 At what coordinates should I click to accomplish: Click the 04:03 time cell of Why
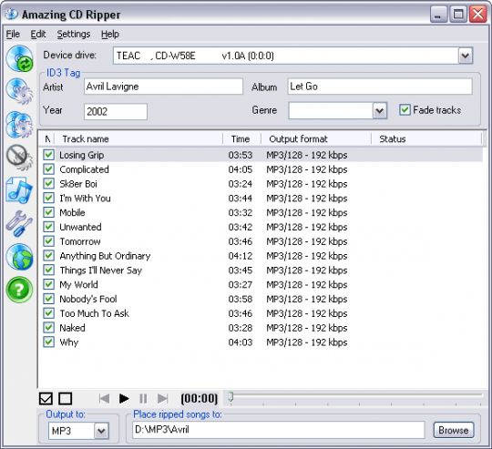240,342
